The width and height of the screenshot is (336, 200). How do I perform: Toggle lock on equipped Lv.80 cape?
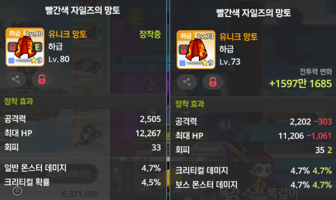pos(42,80)
